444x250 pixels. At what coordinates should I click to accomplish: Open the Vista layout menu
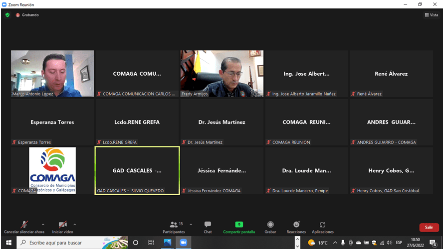431,15
